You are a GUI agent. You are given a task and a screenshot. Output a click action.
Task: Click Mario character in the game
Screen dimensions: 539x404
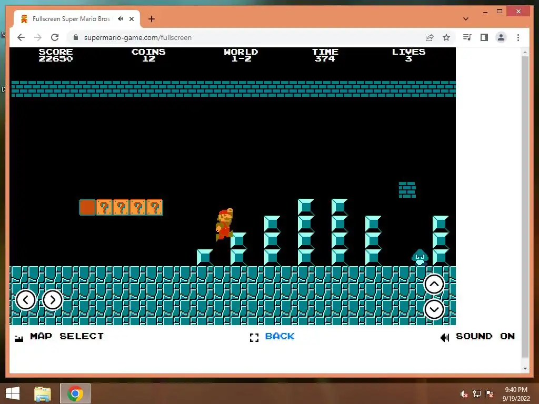tap(224, 224)
